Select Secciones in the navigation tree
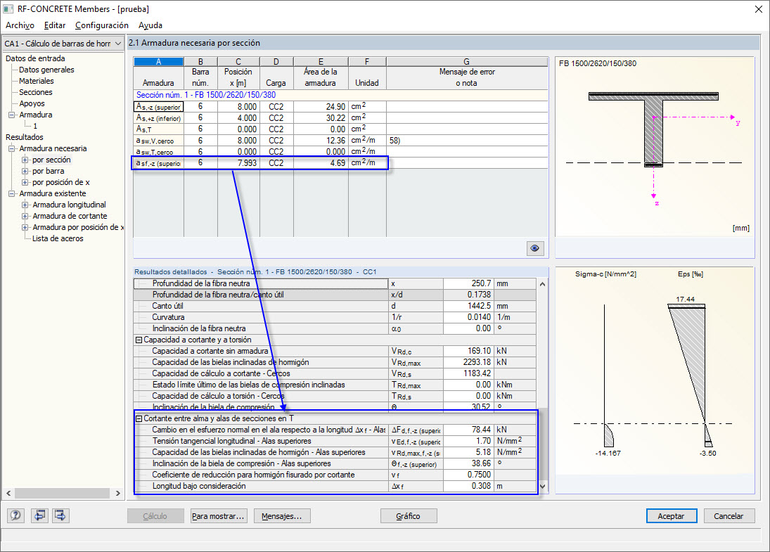Viewport: 770px width, 552px height. pos(35,92)
